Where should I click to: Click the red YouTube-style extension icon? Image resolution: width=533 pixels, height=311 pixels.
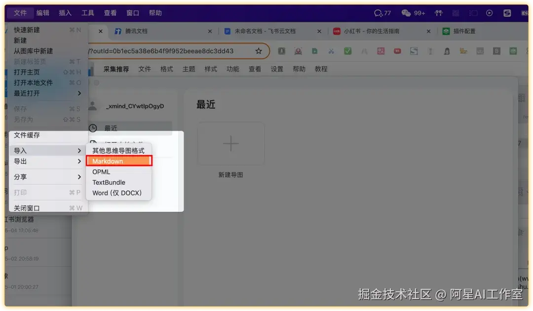click(397, 51)
